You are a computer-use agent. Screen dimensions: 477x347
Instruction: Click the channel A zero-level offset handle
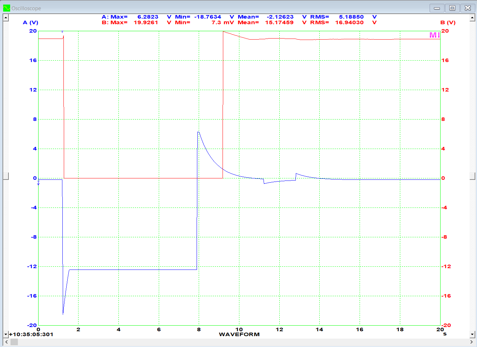(x=6, y=176)
